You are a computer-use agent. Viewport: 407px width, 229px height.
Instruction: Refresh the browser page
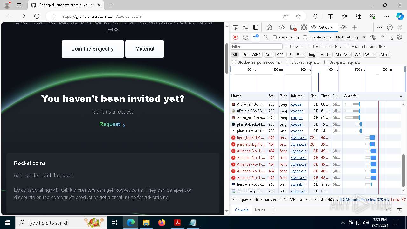point(37,16)
